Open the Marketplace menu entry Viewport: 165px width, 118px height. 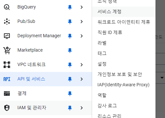click(46, 50)
